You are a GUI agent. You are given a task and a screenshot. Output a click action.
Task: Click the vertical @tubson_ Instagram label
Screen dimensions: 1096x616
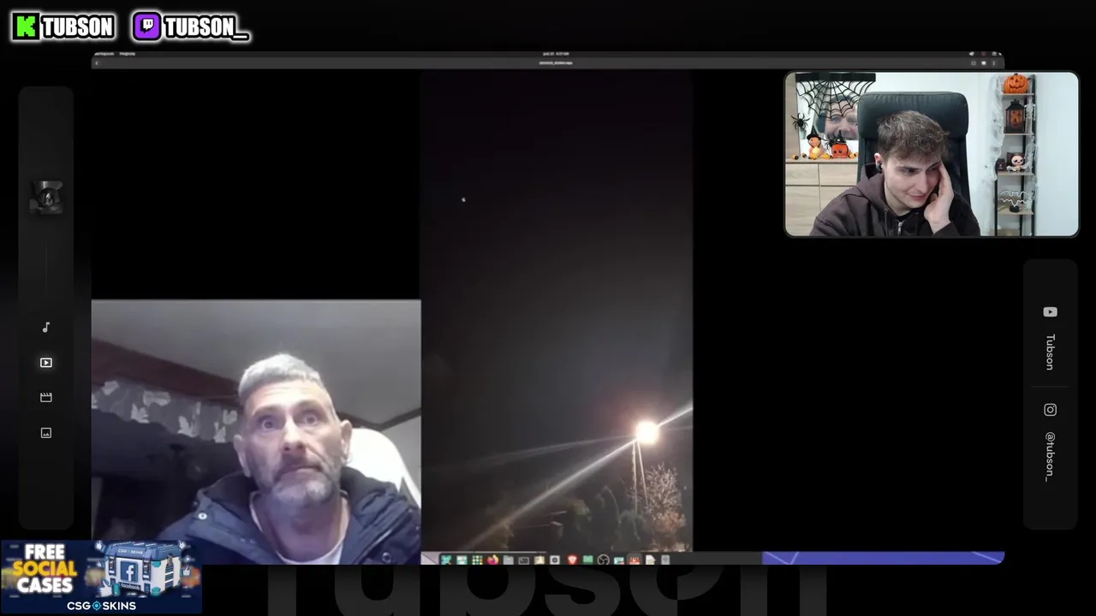tap(1050, 456)
